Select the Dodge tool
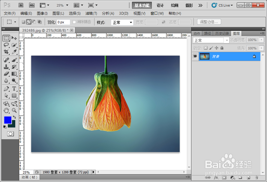The height and width of the screenshot is (182, 267). pos(14,81)
